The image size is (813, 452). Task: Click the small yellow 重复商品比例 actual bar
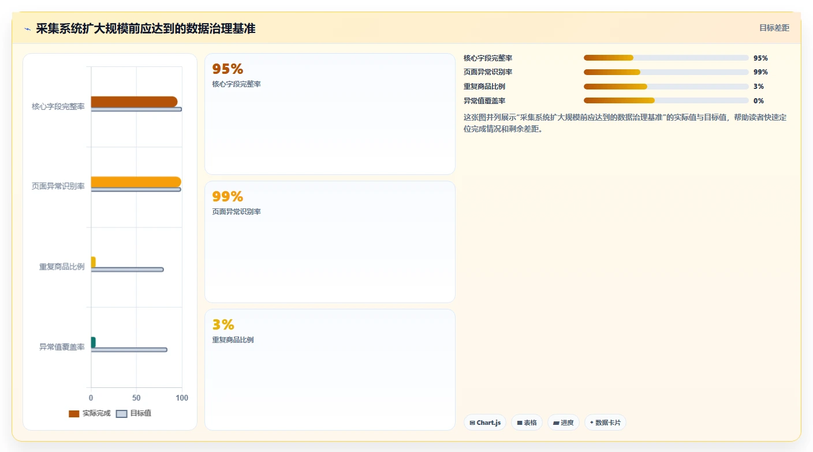pos(93,262)
